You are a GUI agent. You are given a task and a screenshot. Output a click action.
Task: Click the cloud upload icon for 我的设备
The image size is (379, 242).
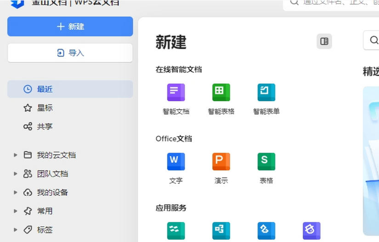point(28,192)
